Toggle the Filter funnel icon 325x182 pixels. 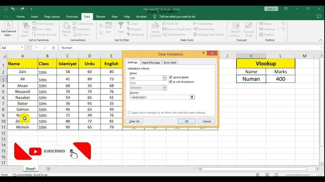[x=121, y=28]
